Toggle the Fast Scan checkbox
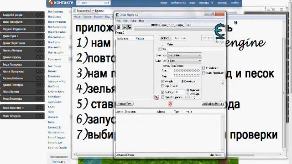The height and width of the screenshot is (164, 292). [x=162, y=92]
